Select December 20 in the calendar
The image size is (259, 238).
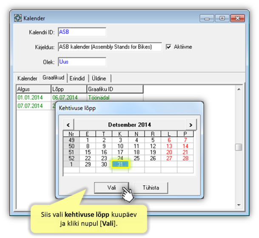pyautogui.click(x=169, y=152)
